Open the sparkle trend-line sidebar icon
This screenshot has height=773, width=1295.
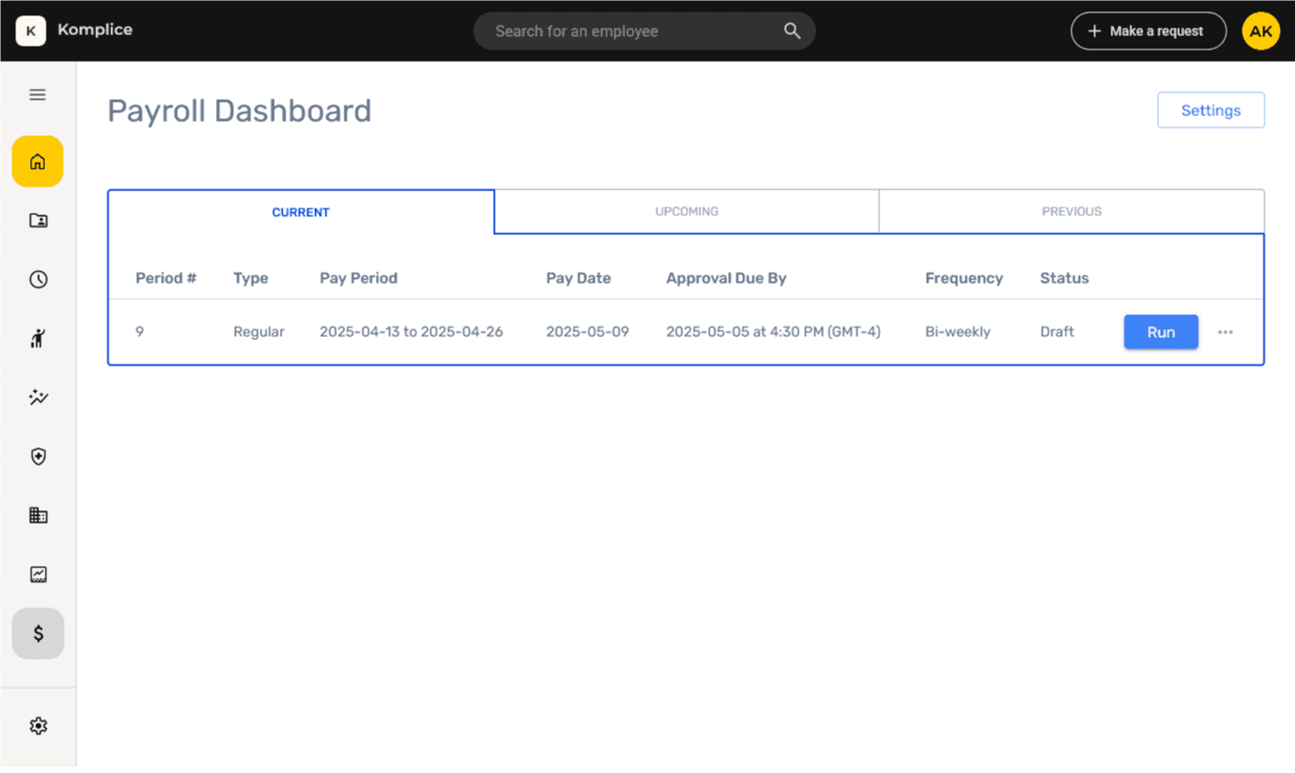tap(37, 398)
